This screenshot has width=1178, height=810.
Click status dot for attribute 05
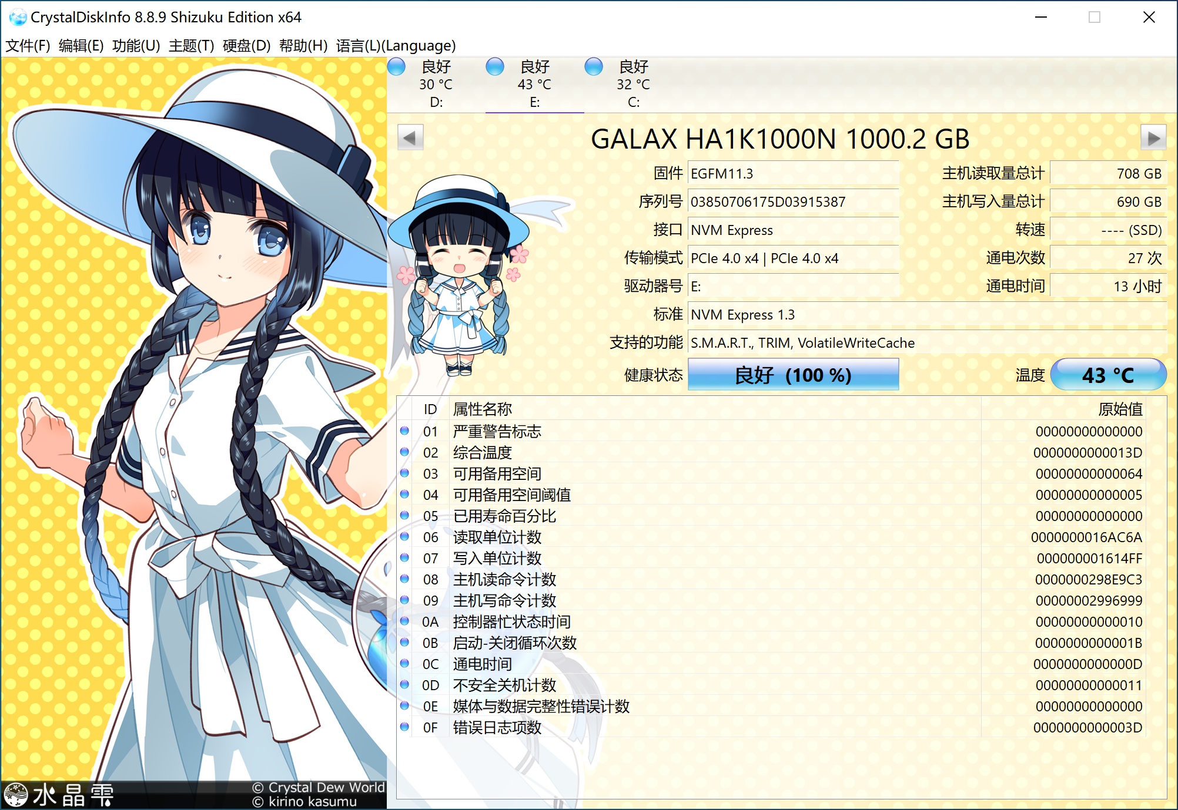[404, 515]
